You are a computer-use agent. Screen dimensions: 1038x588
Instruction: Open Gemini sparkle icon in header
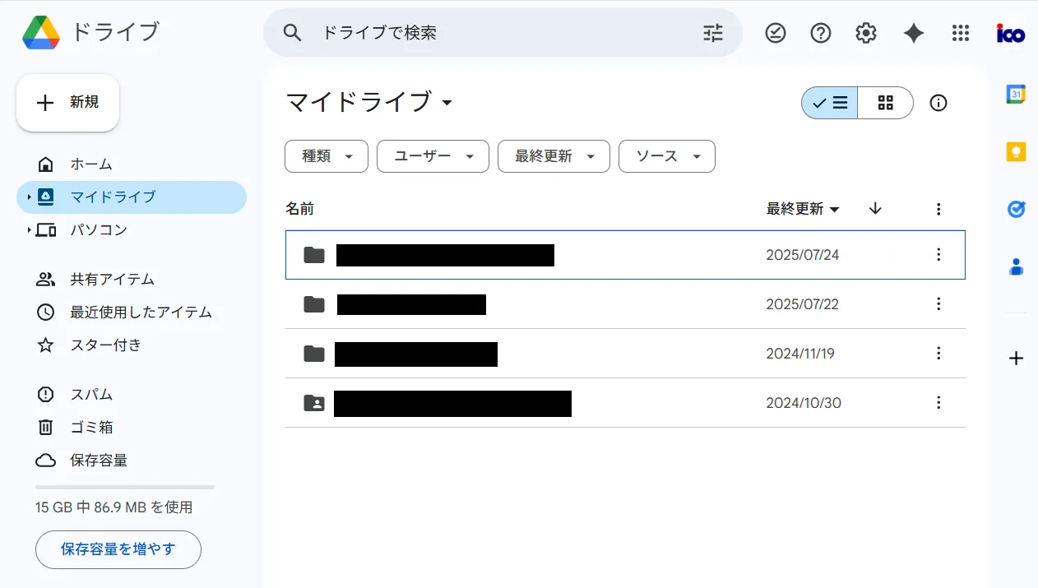[x=913, y=33]
